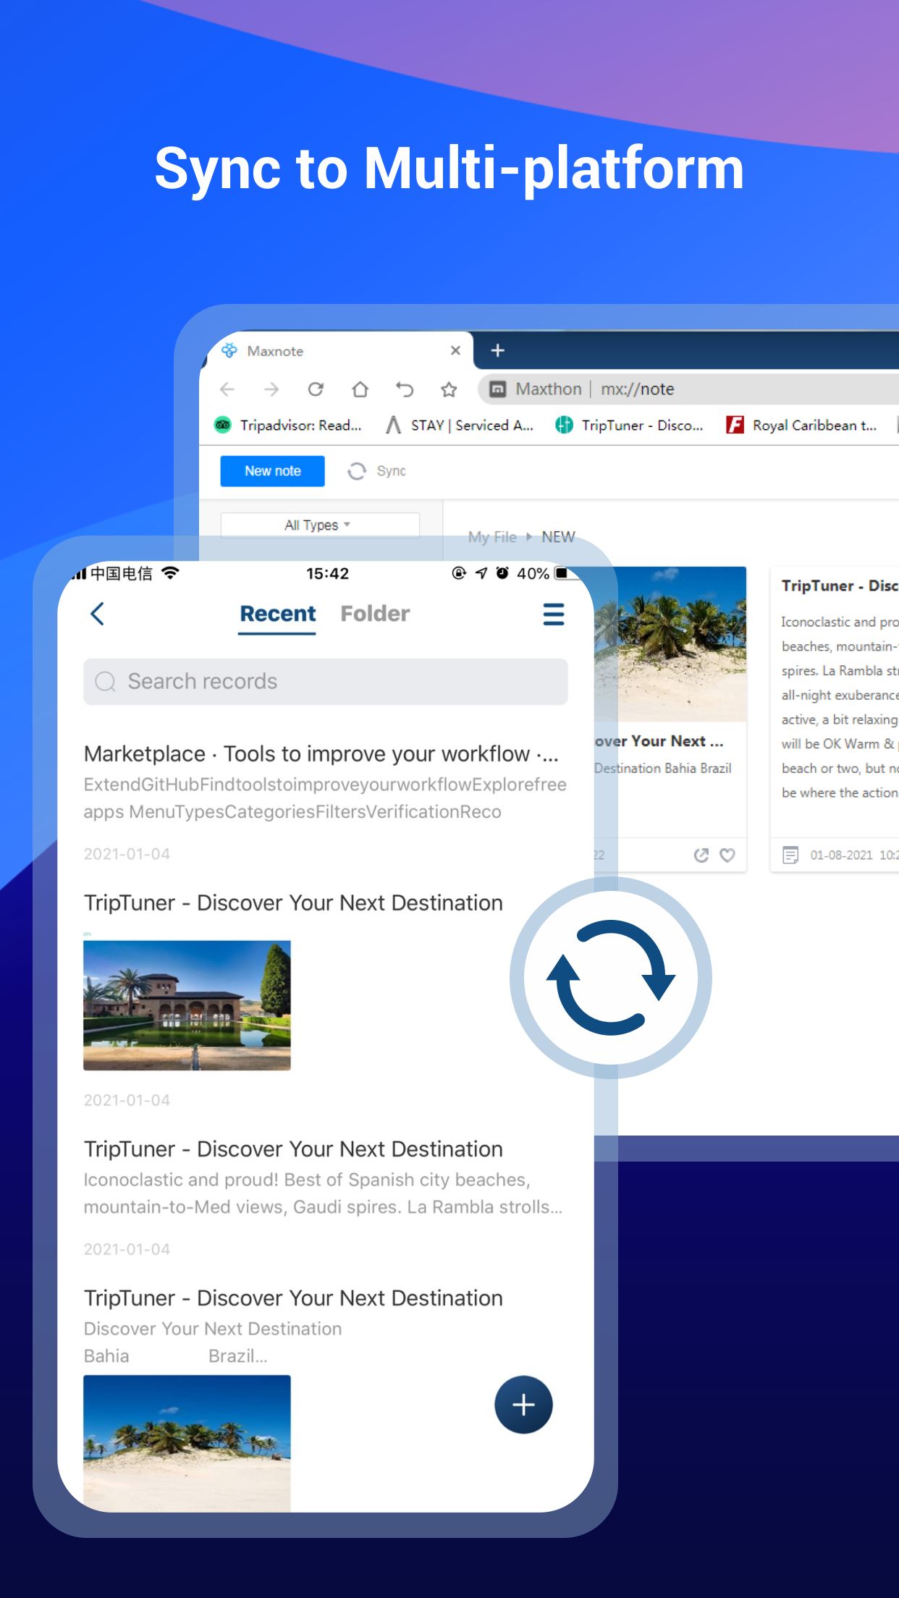
Task: Open the note thumbnail of the palace
Action: coord(187,1005)
